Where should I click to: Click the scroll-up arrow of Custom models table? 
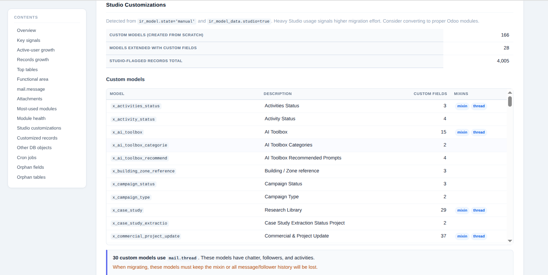(510, 92)
